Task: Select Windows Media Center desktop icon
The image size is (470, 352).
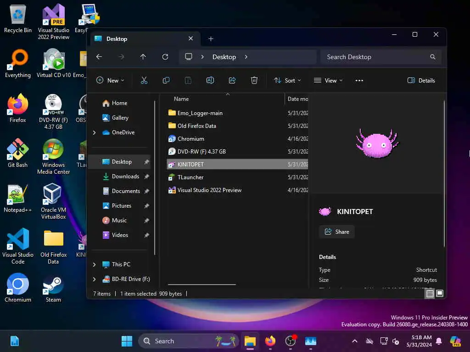Action: 53,157
